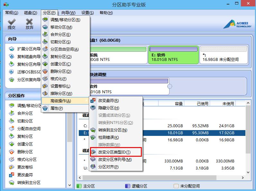Viewport: 256px width, 191px height.
Task: Click the sidebar 更改盘符 icon
Action: 12,175
